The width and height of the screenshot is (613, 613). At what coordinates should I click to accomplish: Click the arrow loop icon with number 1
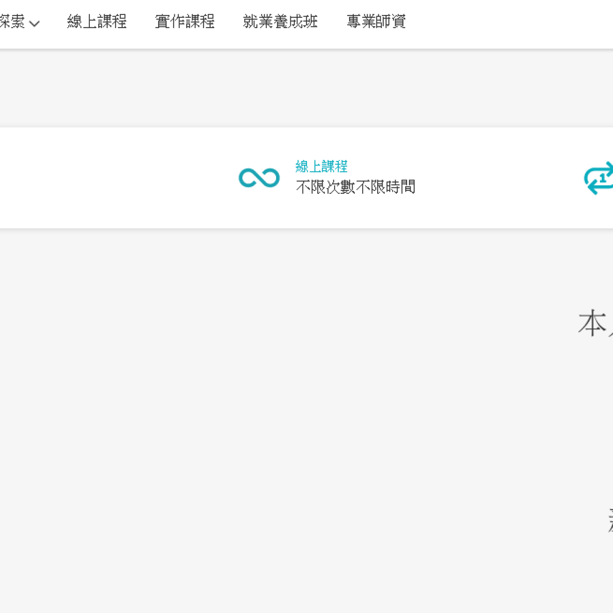pyautogui.click(x=600, y=178)
